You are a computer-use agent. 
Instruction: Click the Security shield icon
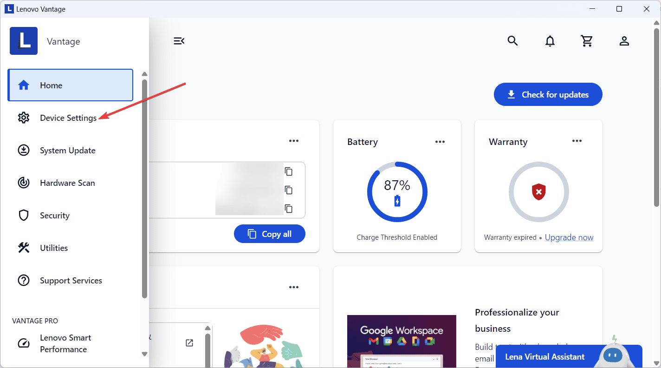coord(24,215)
